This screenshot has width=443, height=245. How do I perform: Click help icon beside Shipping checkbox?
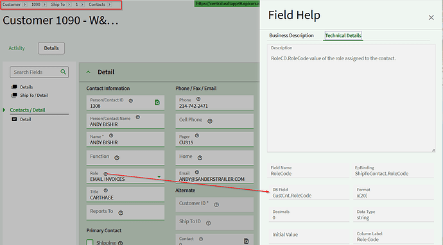pos(120,242)
